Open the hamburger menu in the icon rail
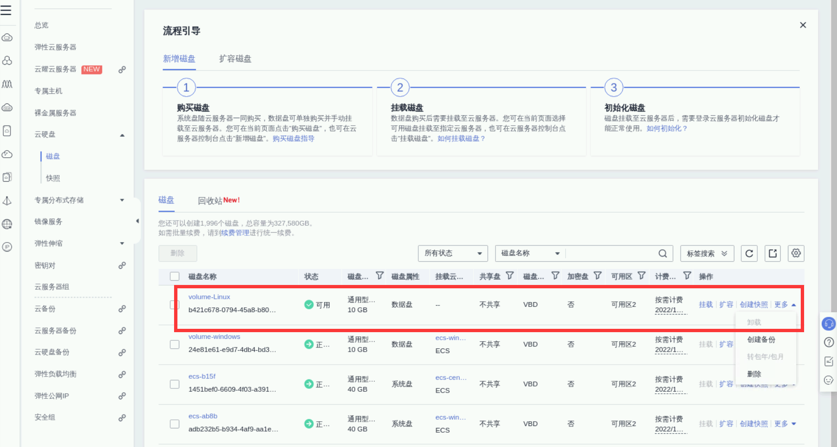This screenshot has height=447, width=837. (x=6, y=10)
